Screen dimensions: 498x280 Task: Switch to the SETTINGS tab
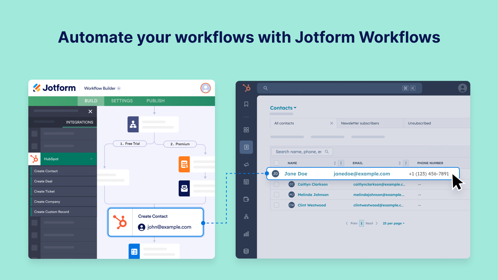click(122, 100)
